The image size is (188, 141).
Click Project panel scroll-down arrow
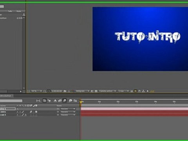[x=24, y=88]
